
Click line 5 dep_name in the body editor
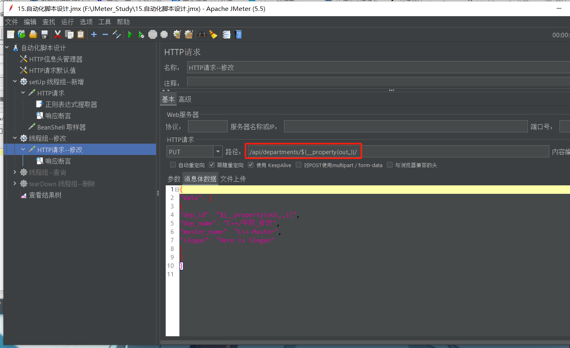pyautogui.click(x=229, y=223)
